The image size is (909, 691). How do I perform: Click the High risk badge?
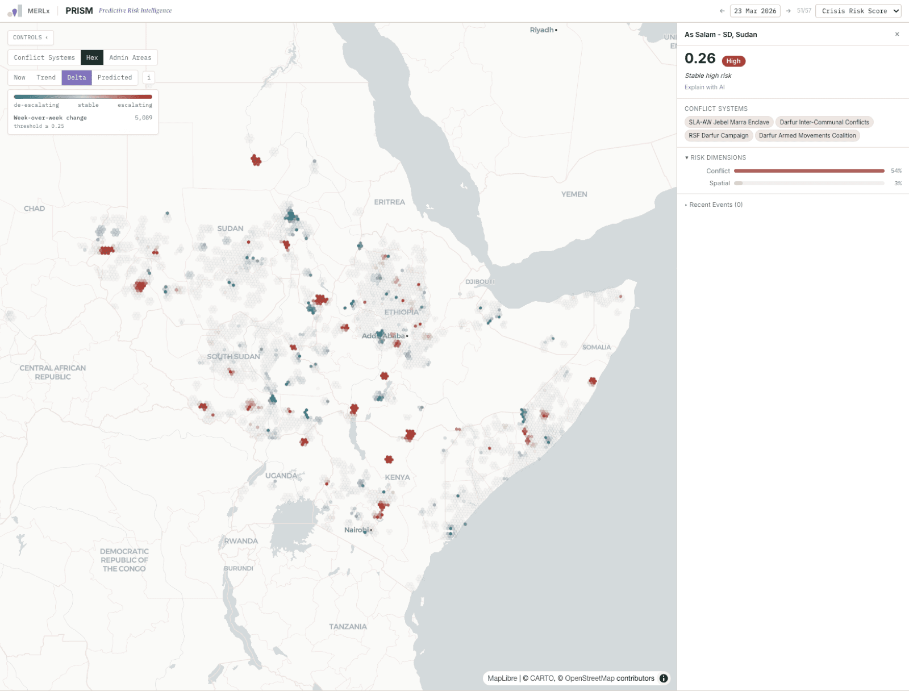coord(733,61)
